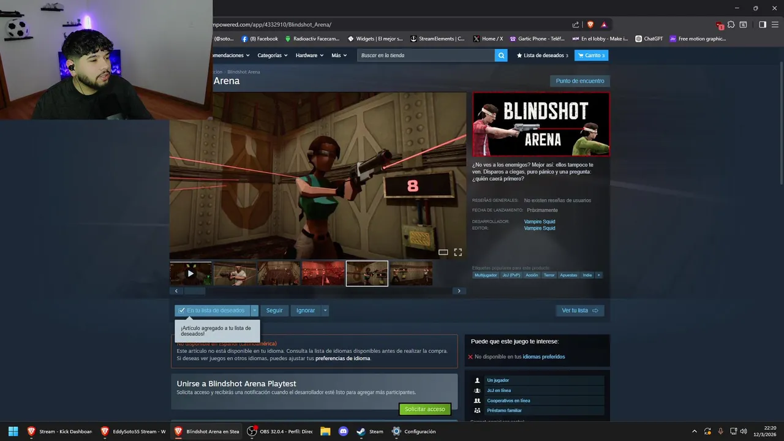
Task: Open the Vampire Squid developer link
Action: pyautogui.click(x=540, y=222)
